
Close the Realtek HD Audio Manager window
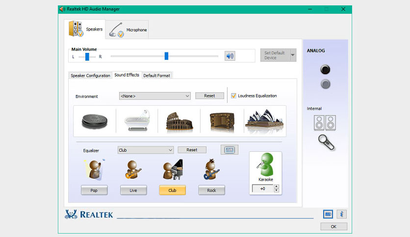[x=343, y=9]
